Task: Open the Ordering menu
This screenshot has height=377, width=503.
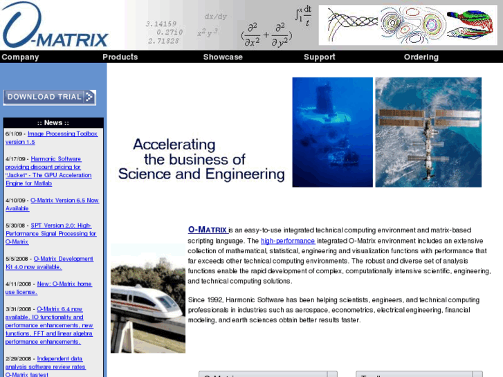Action: [x=421, y=57]
